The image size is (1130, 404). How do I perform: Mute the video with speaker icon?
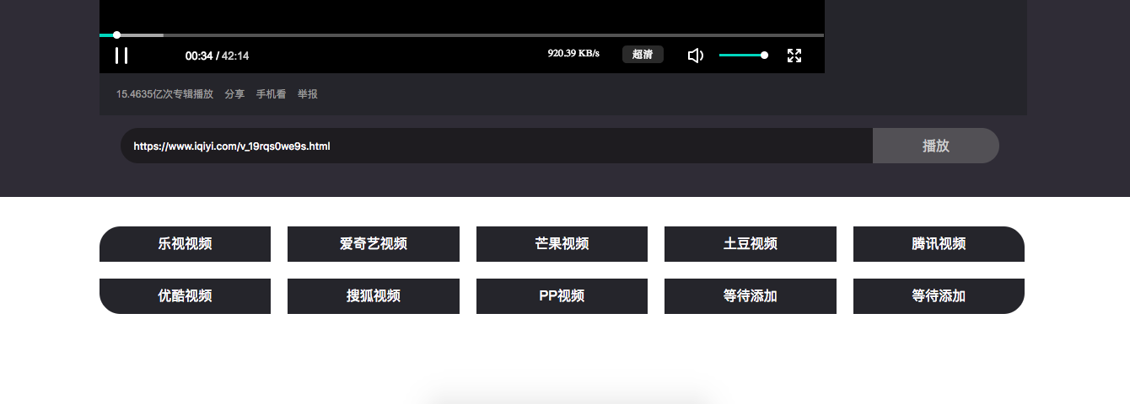[696, 56]
